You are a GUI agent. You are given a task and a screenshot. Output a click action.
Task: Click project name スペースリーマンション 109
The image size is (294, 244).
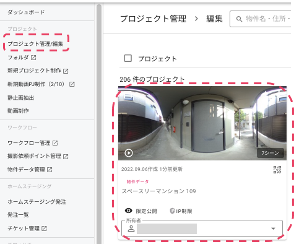point(158,191)
